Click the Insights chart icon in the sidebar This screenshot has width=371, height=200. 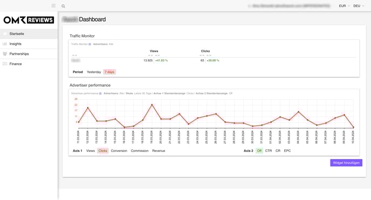(5, 44)
